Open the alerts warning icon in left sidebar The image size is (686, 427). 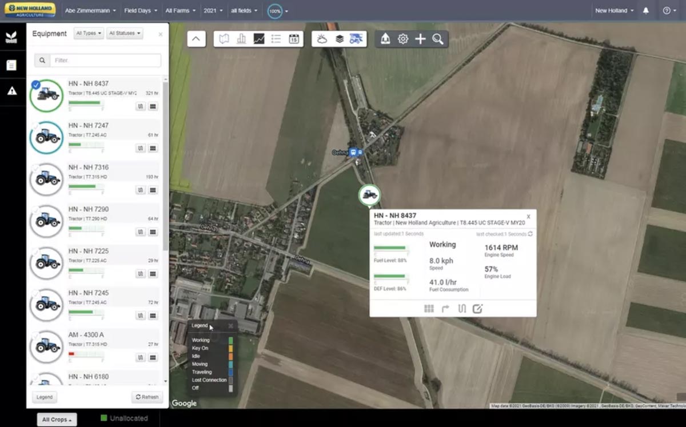click(x=11, y=90)
